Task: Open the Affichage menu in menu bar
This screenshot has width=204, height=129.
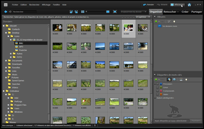Action: coord(46,5)
